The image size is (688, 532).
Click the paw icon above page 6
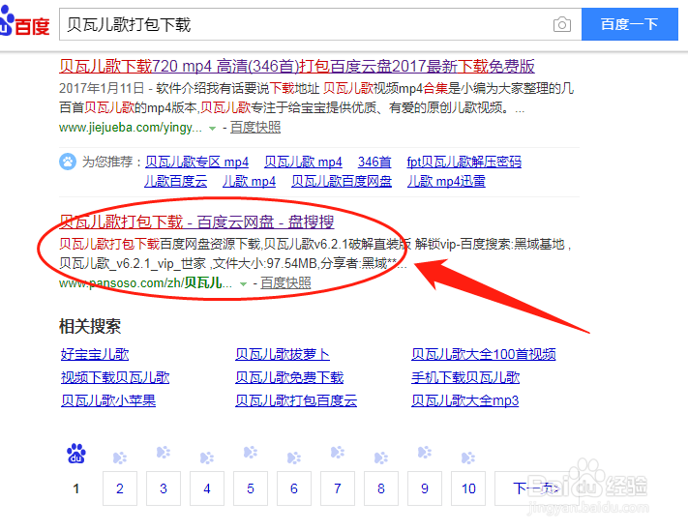click(x=294, y=458)
